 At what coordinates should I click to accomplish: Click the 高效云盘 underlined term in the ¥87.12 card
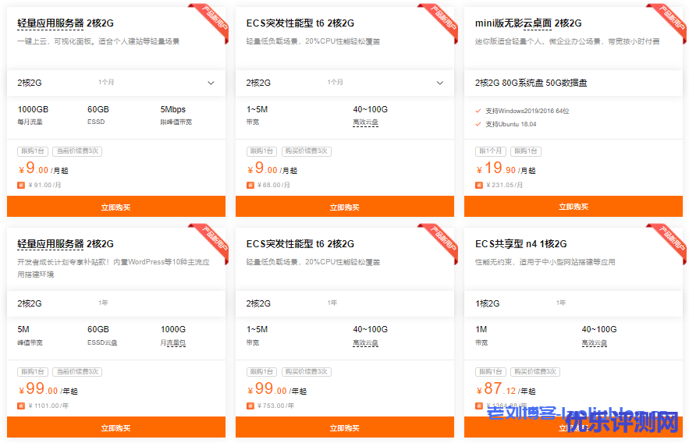[594, 342]
